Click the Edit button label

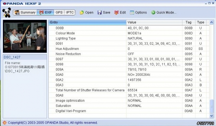(123, 12)
